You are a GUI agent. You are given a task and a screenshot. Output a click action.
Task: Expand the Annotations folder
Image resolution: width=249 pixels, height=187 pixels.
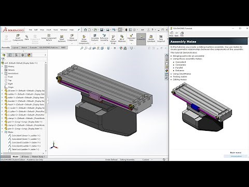tap(2, 73)
